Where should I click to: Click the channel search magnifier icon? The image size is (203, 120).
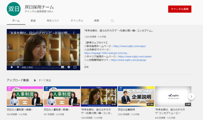click(112, 21)
